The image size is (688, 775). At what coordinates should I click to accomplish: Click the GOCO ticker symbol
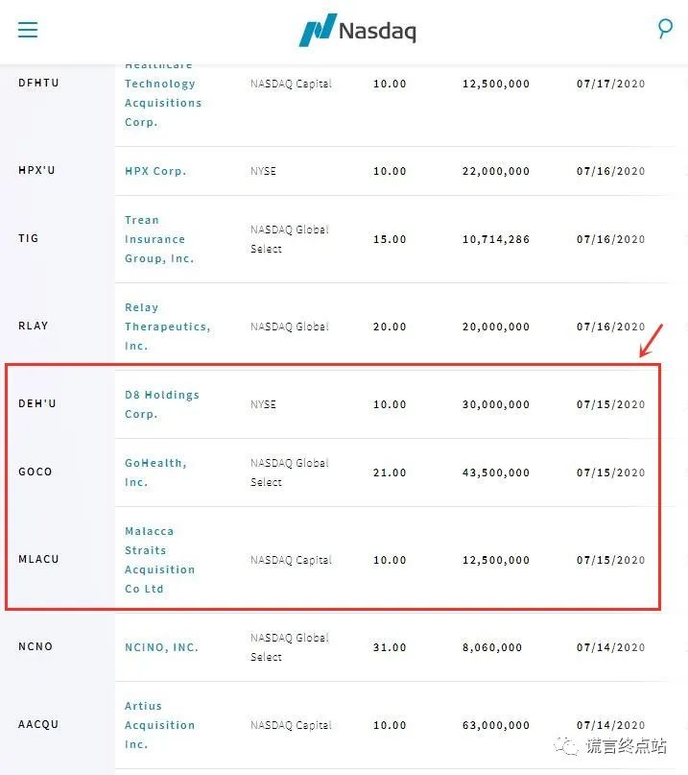36,472
